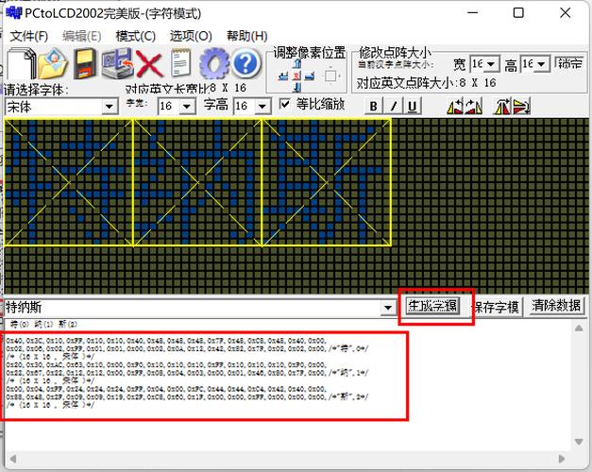Image resolution: width=592 pixels, height=472 pixels.
Task: Open the 文件(F) menu
Action: coord(28,36)
